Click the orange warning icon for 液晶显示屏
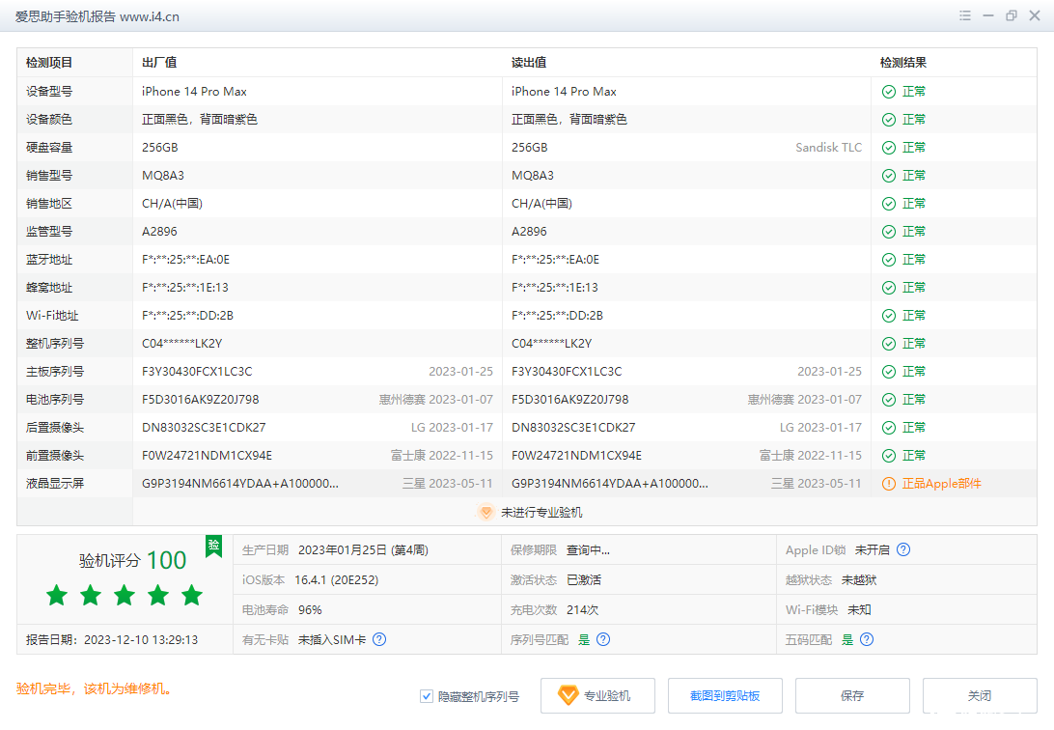The image size is (1054, 730). pyautogui.click(x=889, y=484)
